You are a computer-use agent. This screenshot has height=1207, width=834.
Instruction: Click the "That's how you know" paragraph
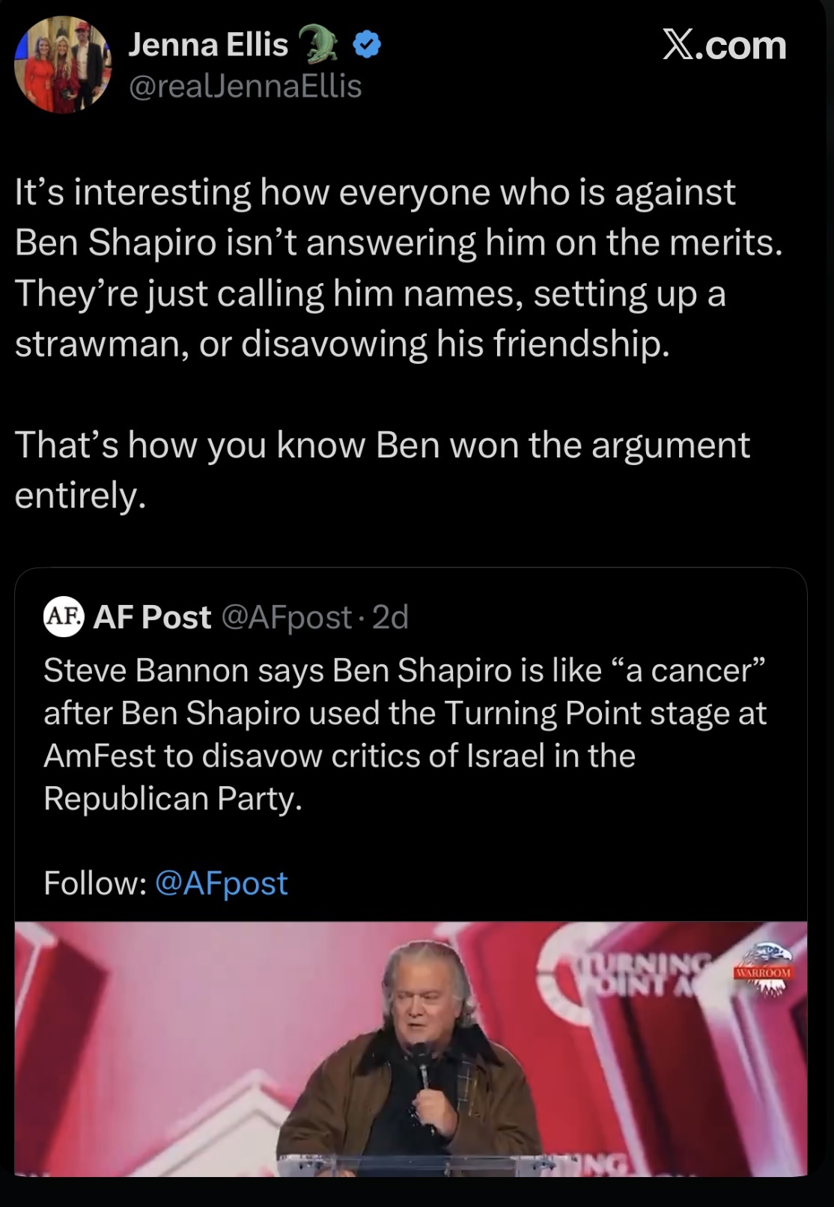tap(382, 469)
